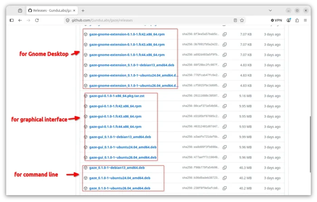Download gaze-gui-0.1.0-1.fc42.x86_64.rpm
Screen dimensions: 317x202
pos(115,106)
